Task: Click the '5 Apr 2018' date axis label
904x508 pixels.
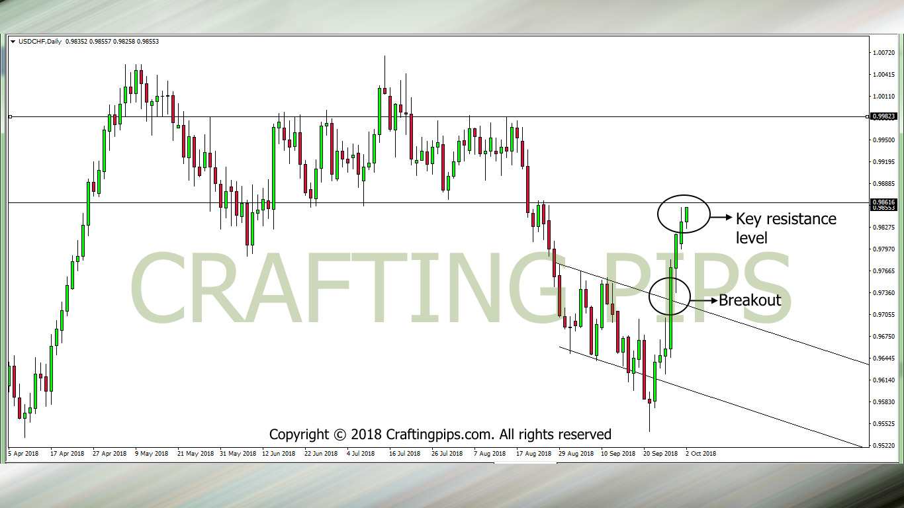Action: [x=23, y=454]
